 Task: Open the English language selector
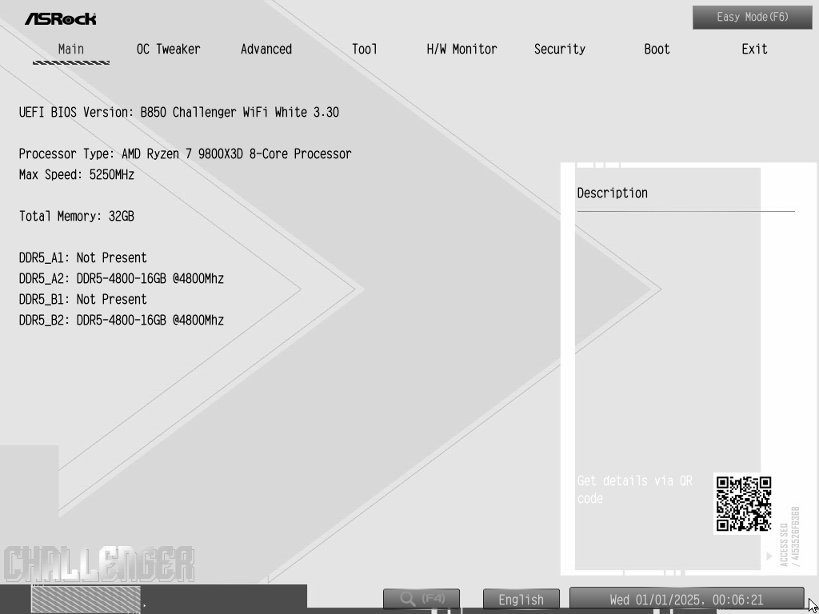(x=521, y=600)
